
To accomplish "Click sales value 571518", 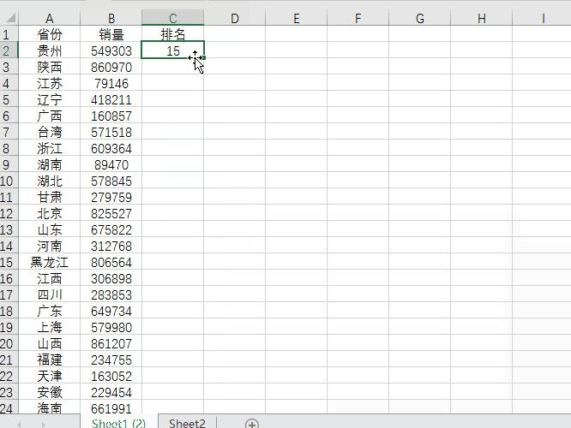I will pyautogui.click(x=111, y=132).
